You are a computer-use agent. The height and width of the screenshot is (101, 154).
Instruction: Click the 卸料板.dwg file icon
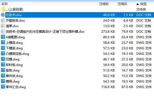coord(3,65)
